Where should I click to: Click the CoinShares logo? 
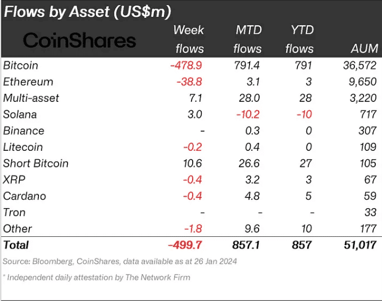[x=79, y=40]
